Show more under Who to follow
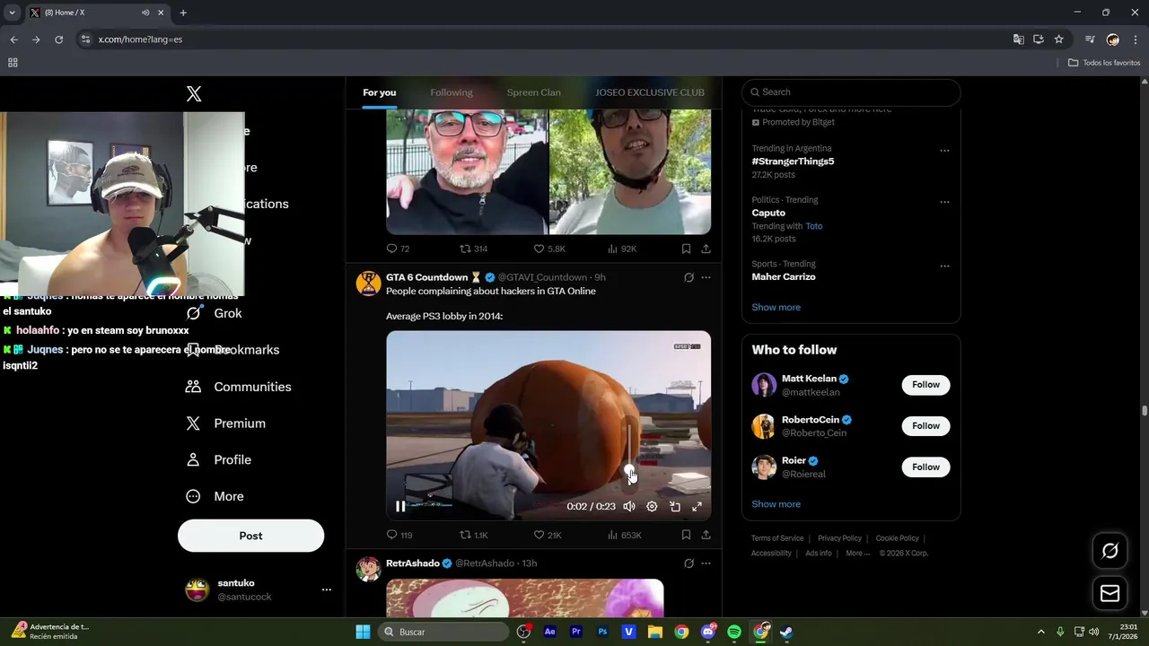This screenshot has height=646, width=1149. point(776,504)
